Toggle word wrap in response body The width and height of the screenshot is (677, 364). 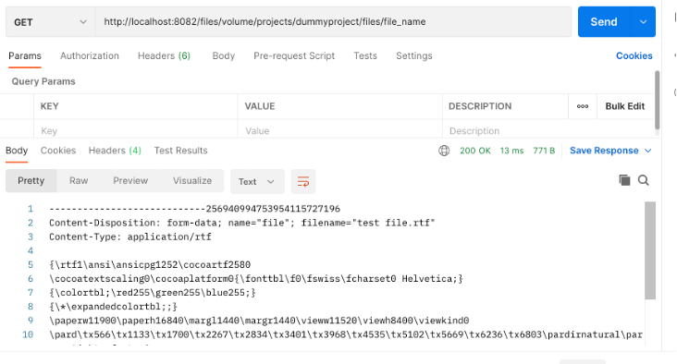click(x=303, y=182)
